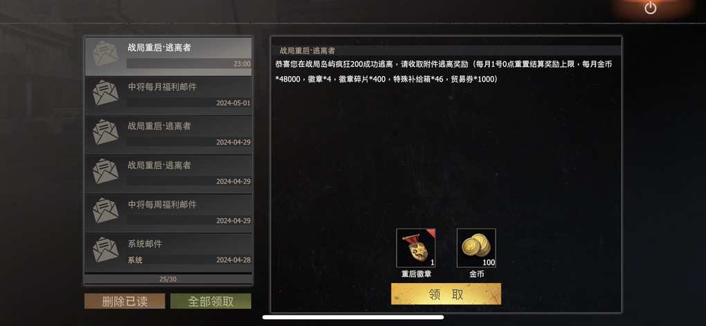
Task: Click the 25/30 mail capacity bar
Action: 168,279
